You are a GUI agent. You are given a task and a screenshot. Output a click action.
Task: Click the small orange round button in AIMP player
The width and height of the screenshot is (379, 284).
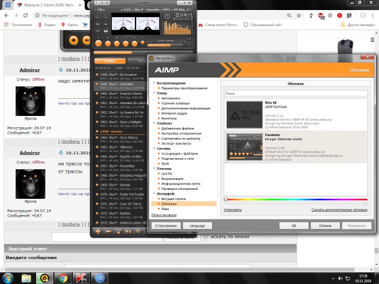pos(143,43)
